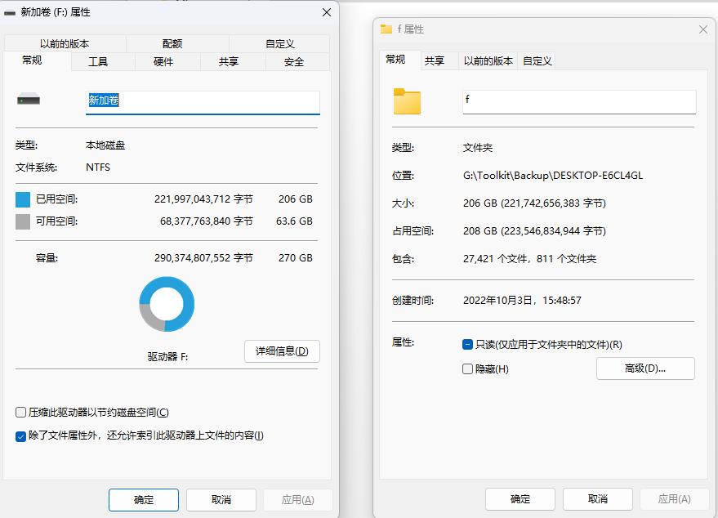Select the 以前的版本 tab in f properties

tap(487, 60)
